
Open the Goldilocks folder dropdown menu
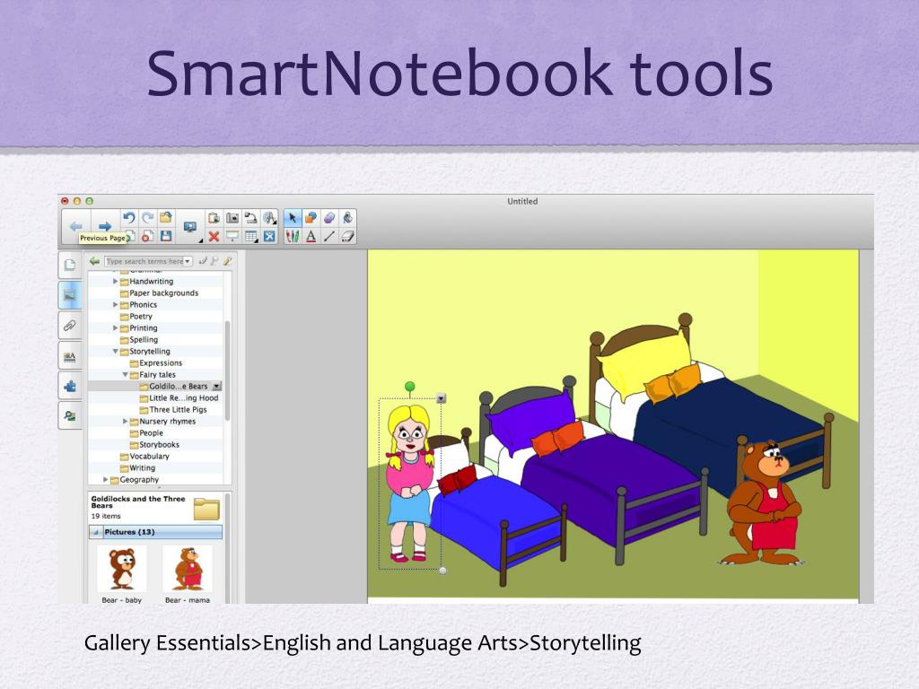coord(217,386)
